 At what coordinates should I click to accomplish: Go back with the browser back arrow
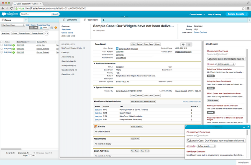(3, 8)
